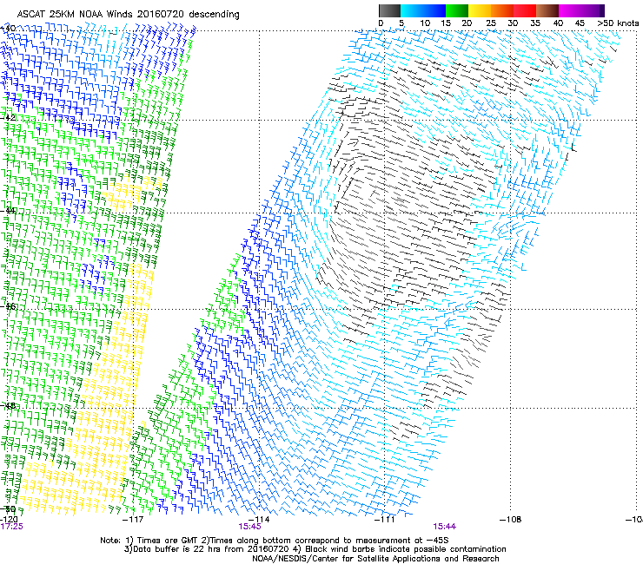Click the -44 latitude axis label

coord(8,210)
